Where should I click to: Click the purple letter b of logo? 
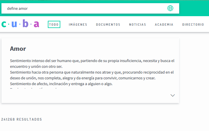[26, 23]
